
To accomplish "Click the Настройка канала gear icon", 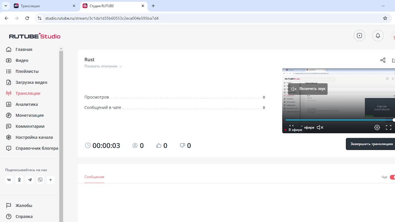I will [9, 137].
